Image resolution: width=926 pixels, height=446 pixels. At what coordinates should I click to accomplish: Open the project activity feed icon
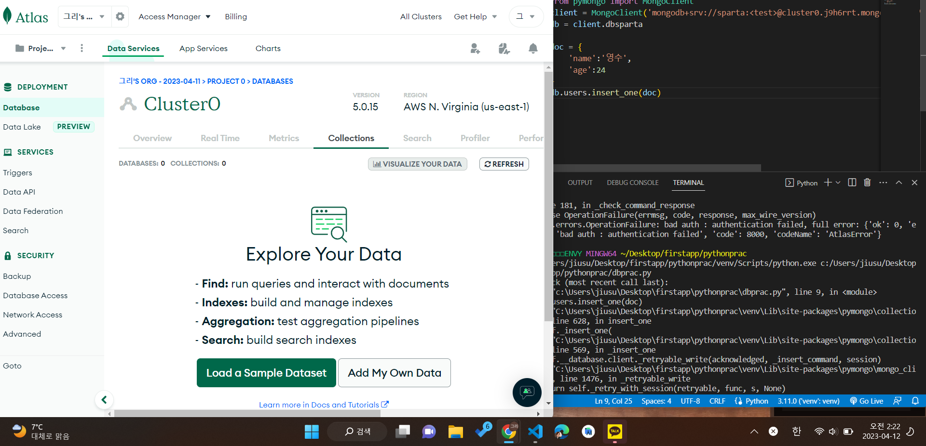tap(504, 48)
